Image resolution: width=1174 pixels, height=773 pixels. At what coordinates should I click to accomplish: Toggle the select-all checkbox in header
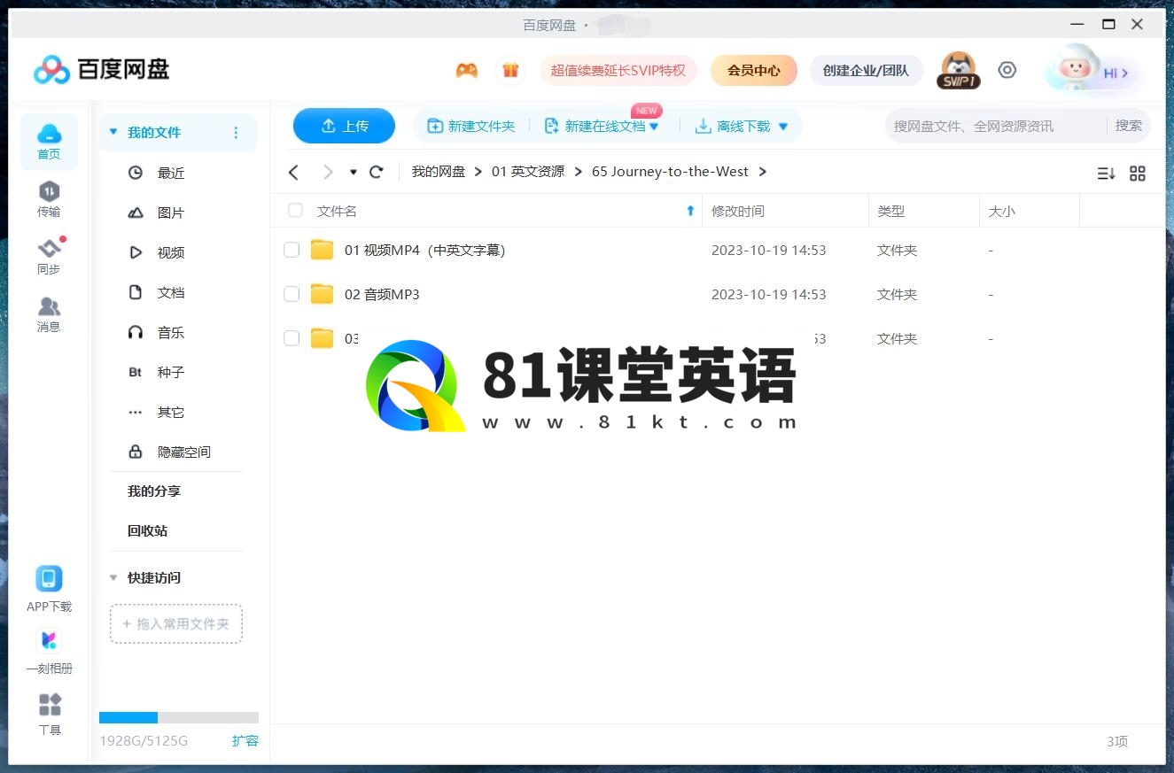click(x=295, y=211)
